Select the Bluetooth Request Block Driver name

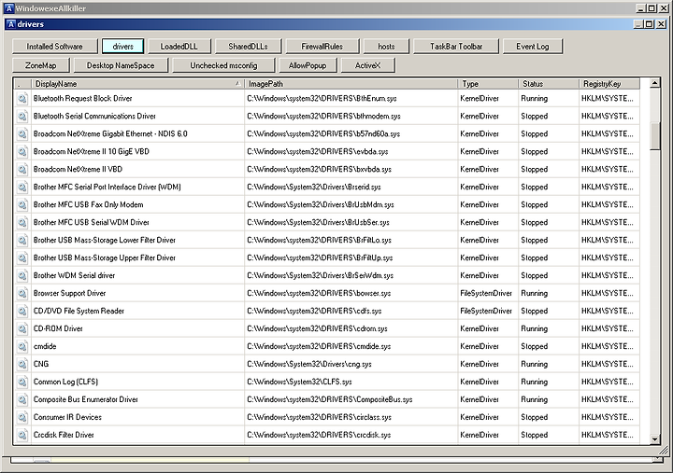83,99
